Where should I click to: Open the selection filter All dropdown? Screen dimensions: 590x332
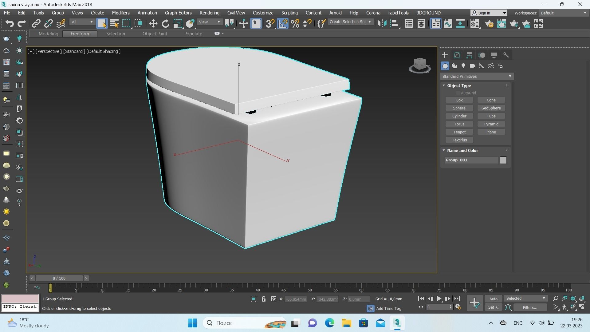point(82,22)
